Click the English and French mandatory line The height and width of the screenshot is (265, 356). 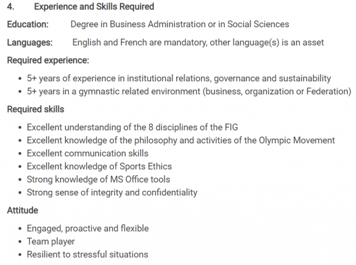coord(198,43)
